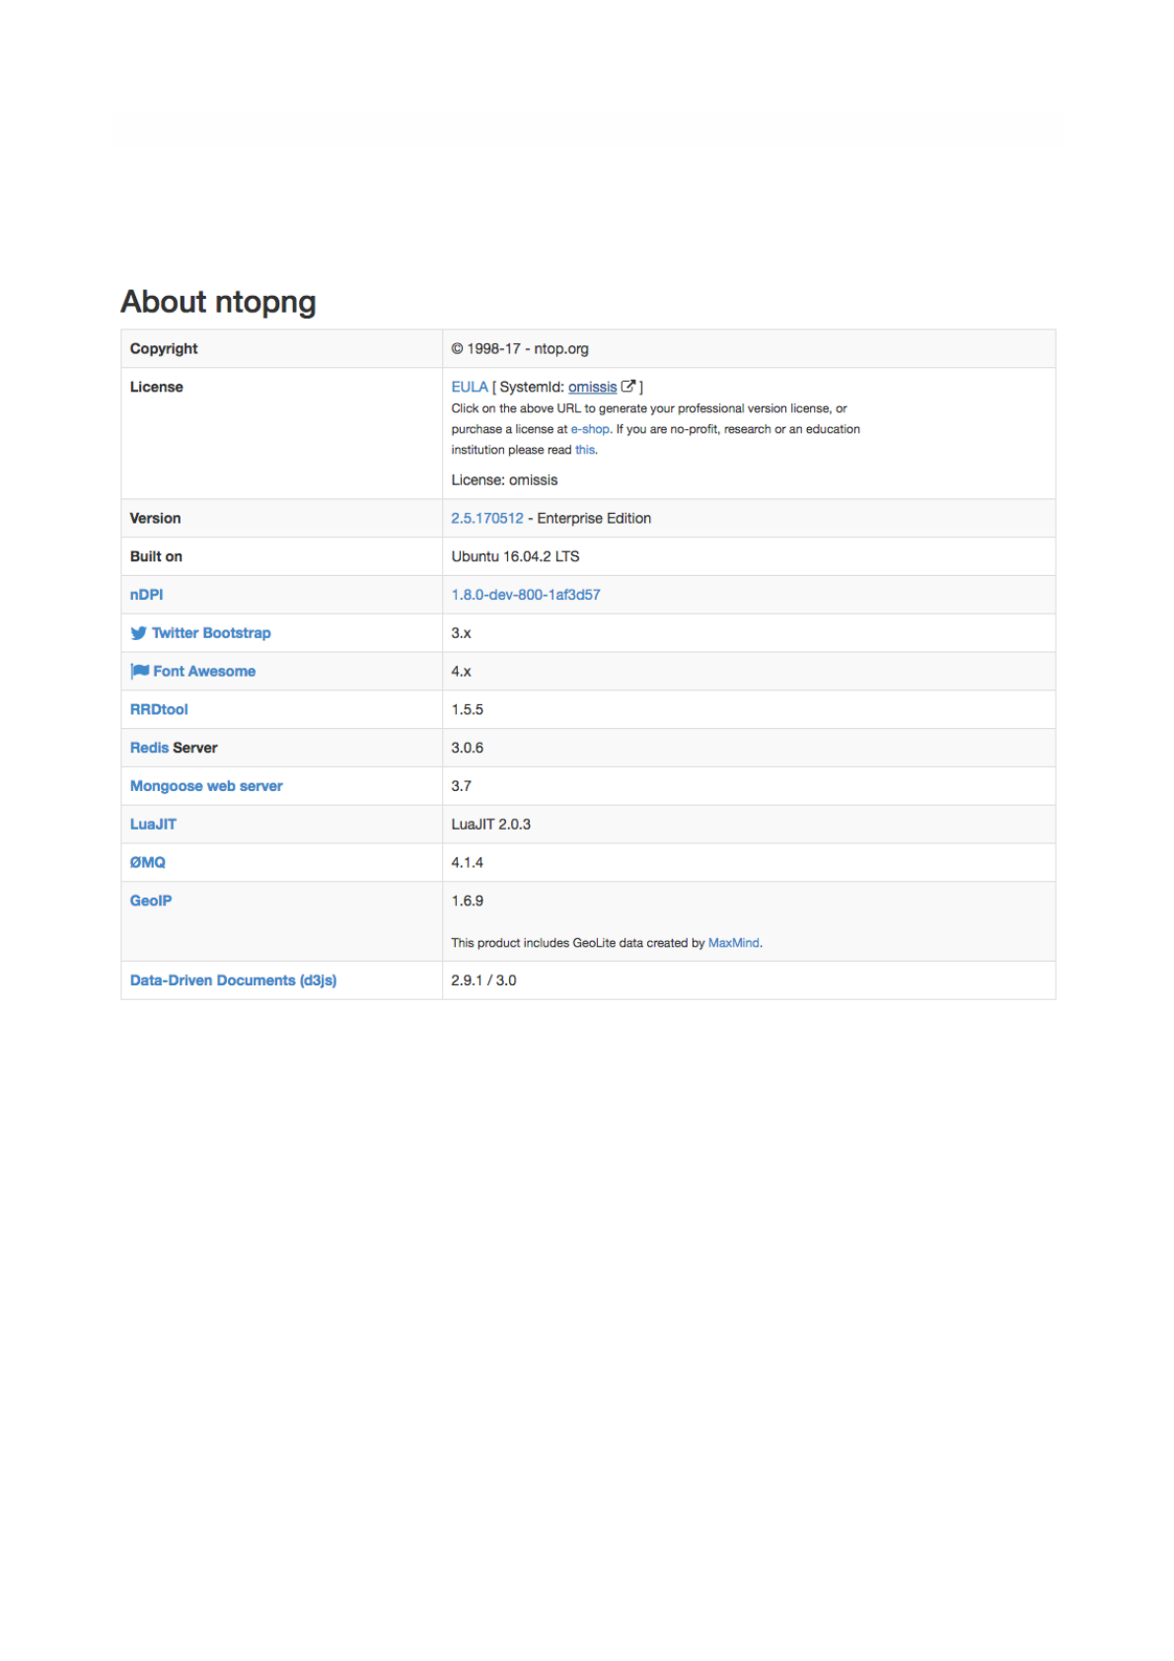
Task: Open Data-Driven Documents (d3js) link
Action: (x=233, y=980)
